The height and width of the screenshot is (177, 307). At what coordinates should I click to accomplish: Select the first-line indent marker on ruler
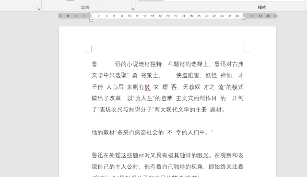tap(91, 14)
